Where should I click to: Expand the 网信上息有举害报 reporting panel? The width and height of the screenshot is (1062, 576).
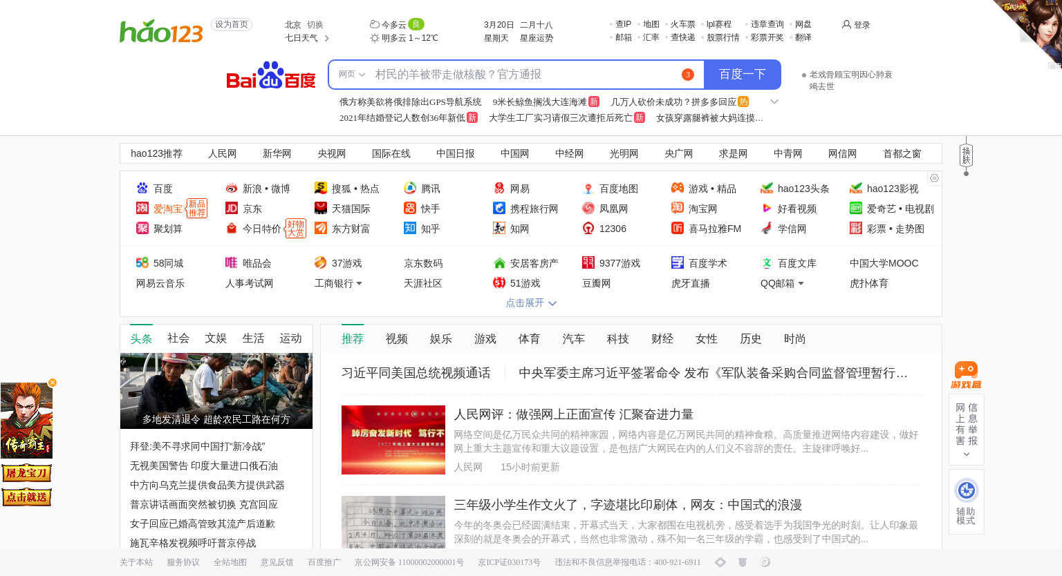coord(967,428)
